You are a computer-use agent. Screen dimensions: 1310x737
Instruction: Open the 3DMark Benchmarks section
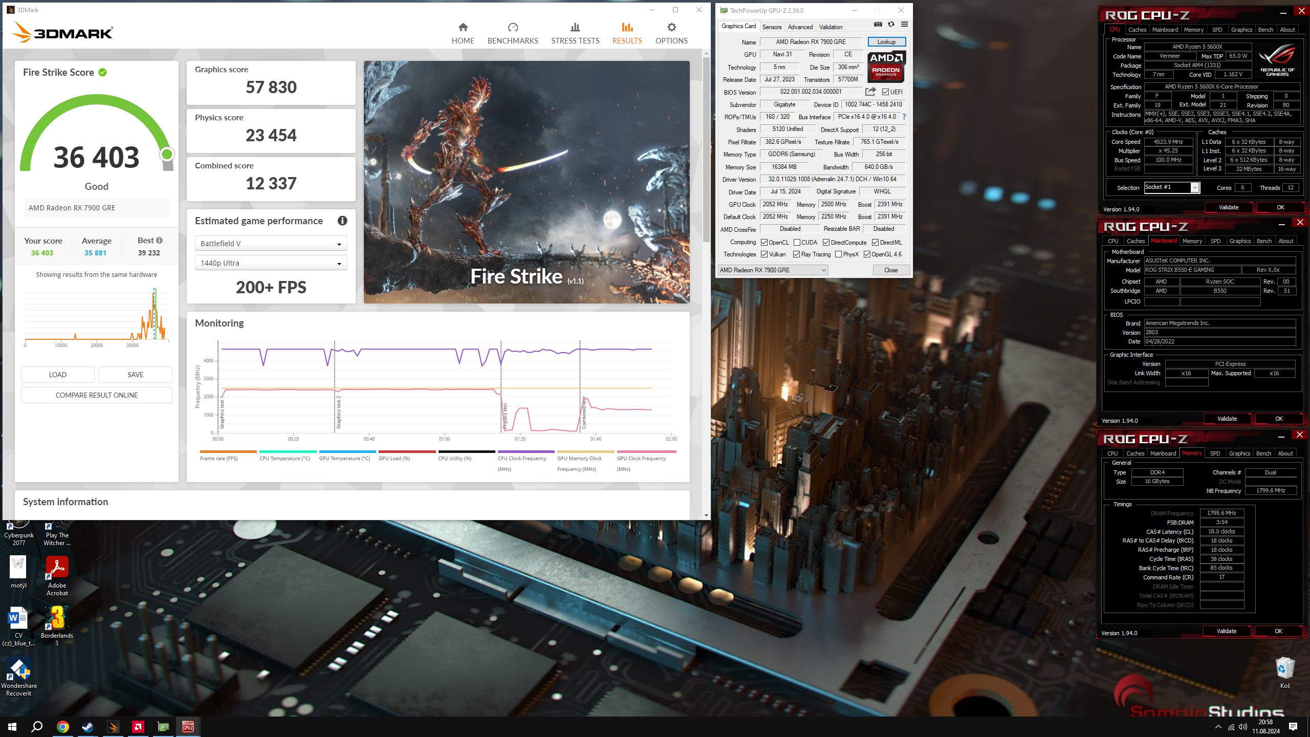tap(512, 33)
